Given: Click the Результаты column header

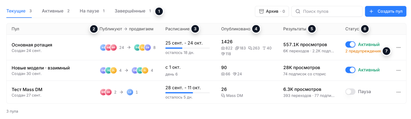Looking at the screenshot, I should coord(295,29).
